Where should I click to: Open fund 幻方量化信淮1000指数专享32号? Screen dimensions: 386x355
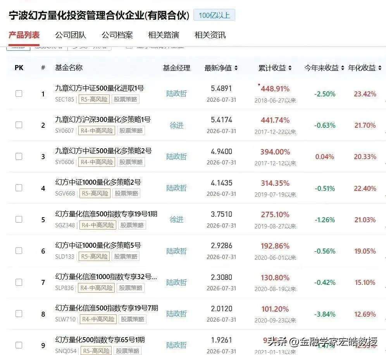coord(106,276)
